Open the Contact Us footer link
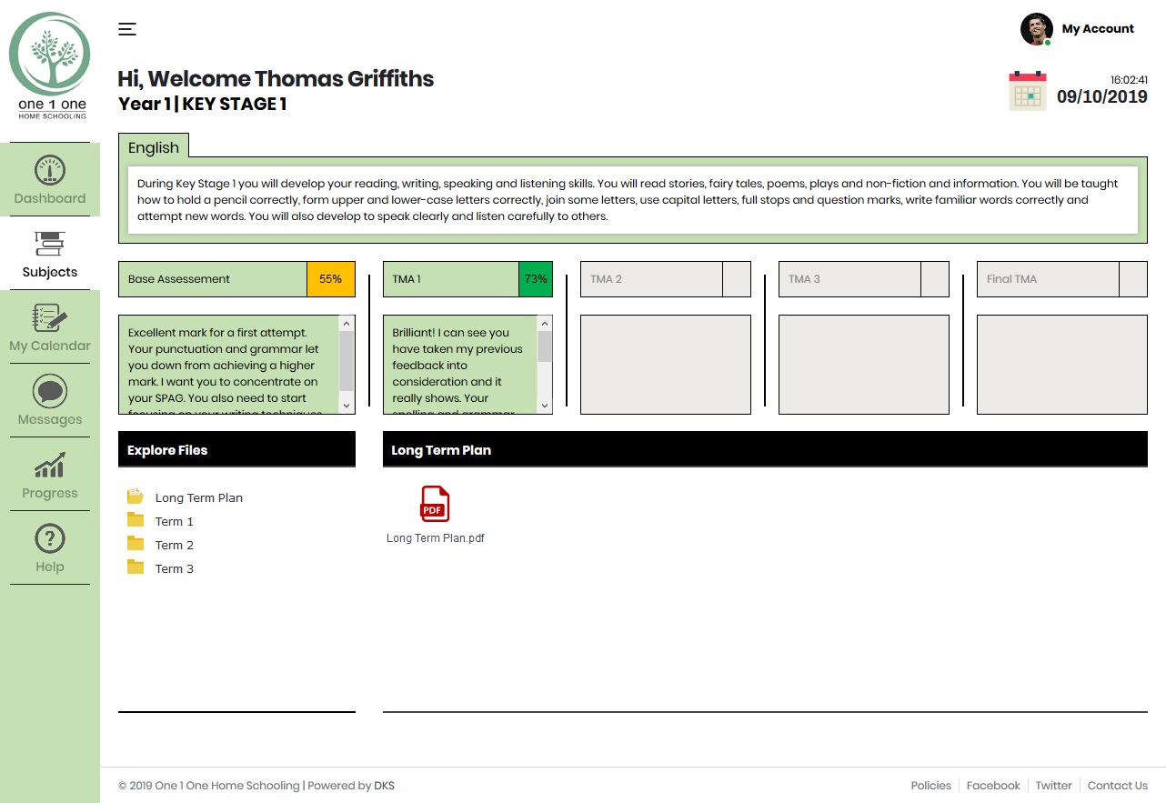1166x803 pixels. (x=1117, y=786)
